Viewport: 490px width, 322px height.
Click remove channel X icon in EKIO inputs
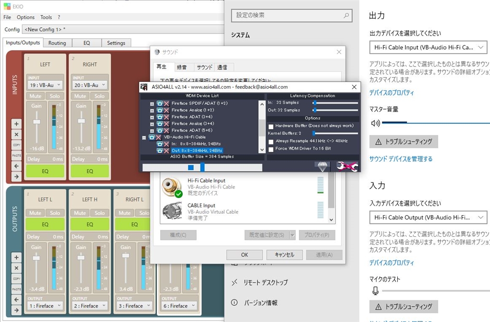[17, 134]
